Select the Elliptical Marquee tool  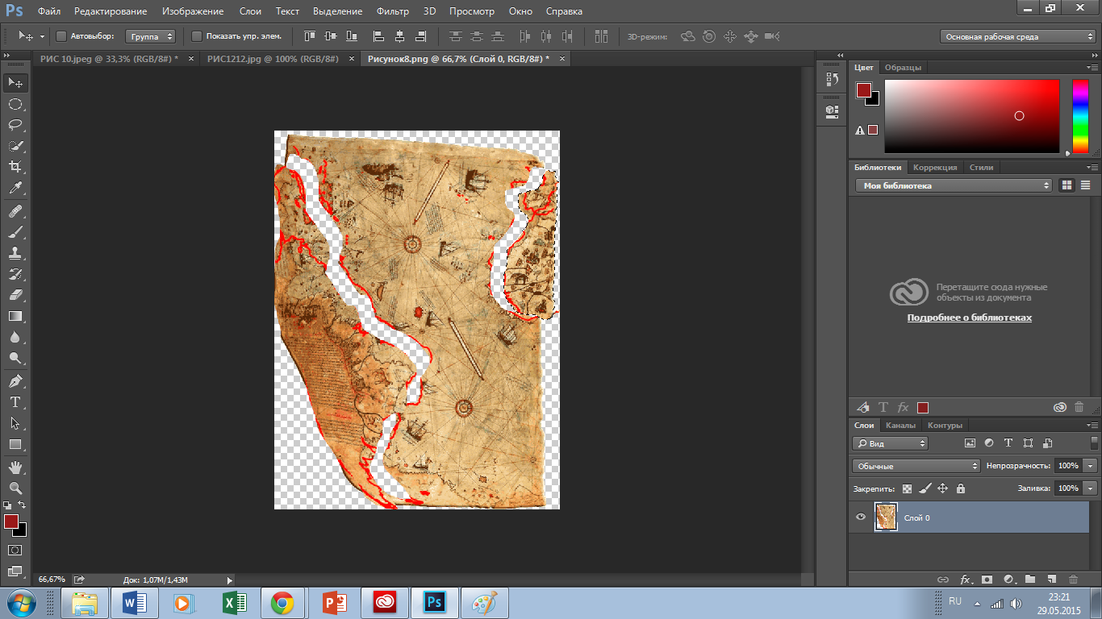[x=15, y=104]
